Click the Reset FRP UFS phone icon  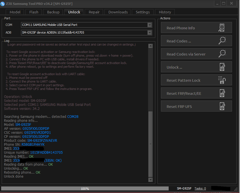tap(222, 106)
